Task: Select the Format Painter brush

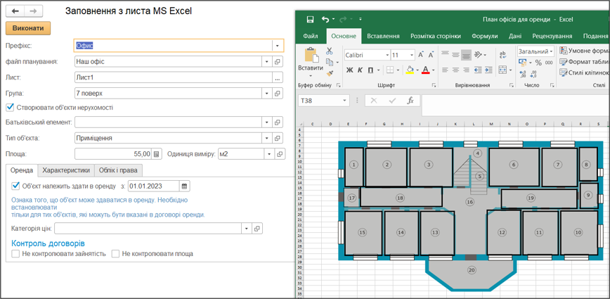Action: (330, 72)
